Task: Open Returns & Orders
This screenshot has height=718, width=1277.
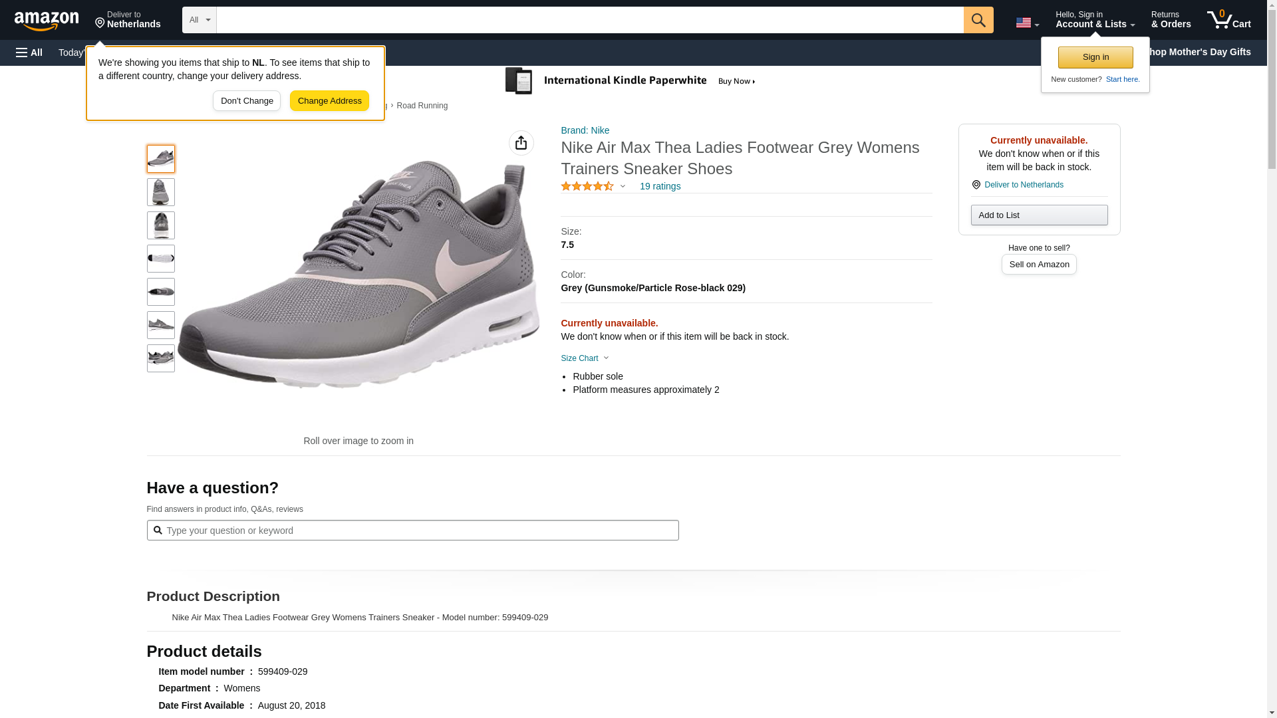Action: coord(1170,20)
